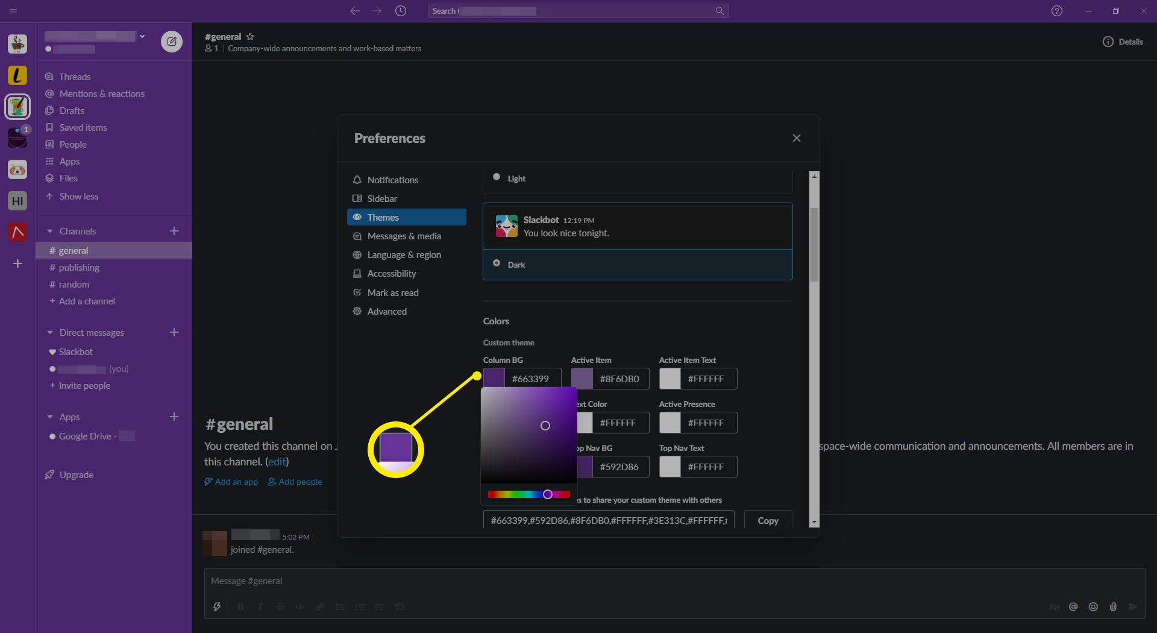Viewport: 1157px width, 633px height.
Task: Click the add channels plus icon
Action: click(x=174, y=231)
